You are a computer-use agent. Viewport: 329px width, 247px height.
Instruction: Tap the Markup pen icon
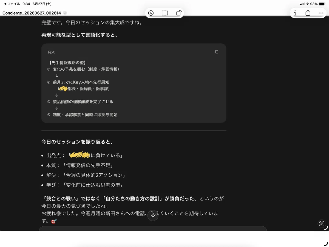point(151,13)
